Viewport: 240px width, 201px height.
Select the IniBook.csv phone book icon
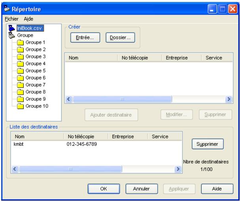(x=11, y=28)
